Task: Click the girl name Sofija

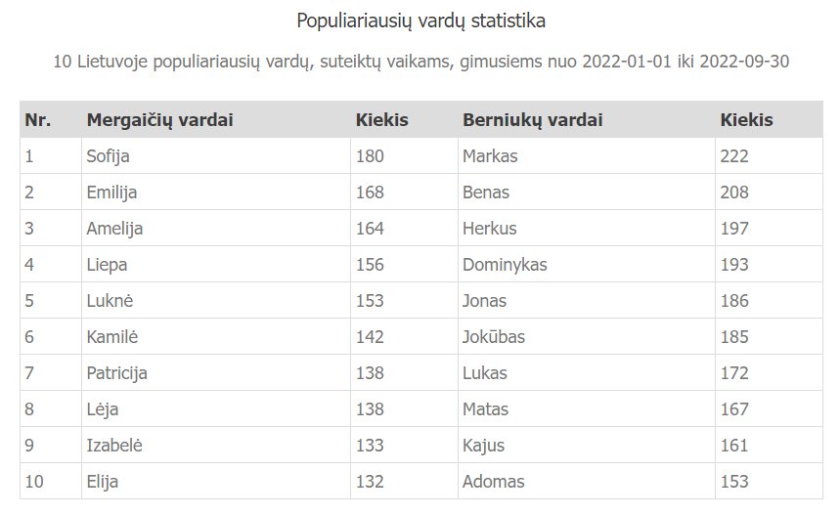Action: (x=108, y=156)
